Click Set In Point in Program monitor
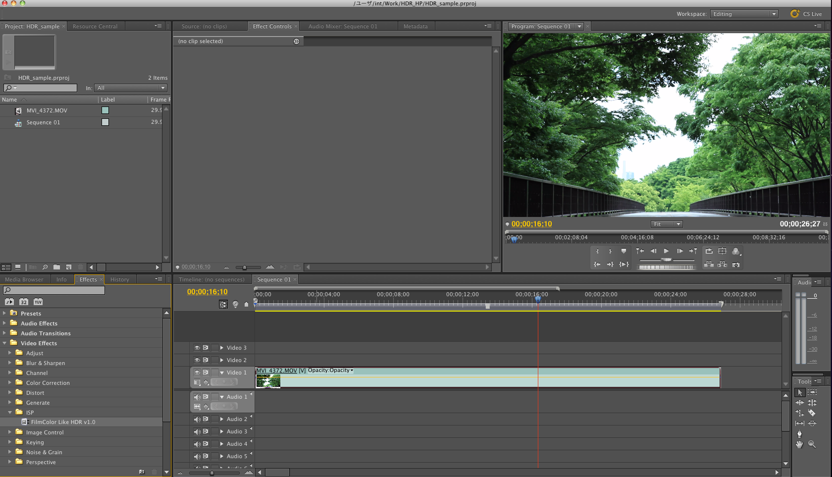832x477 pixels. pos(597,251)
